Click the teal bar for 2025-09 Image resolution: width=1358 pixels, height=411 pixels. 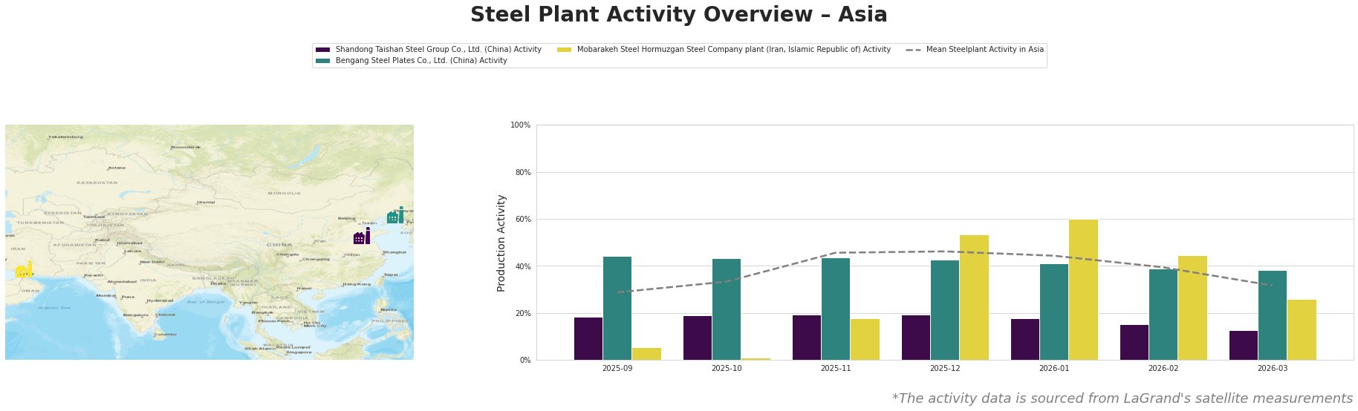617,308
